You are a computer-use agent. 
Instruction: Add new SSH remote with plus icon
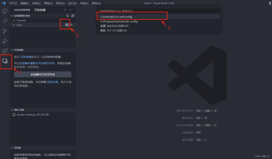pyautogui.click(x=71, y=25)
